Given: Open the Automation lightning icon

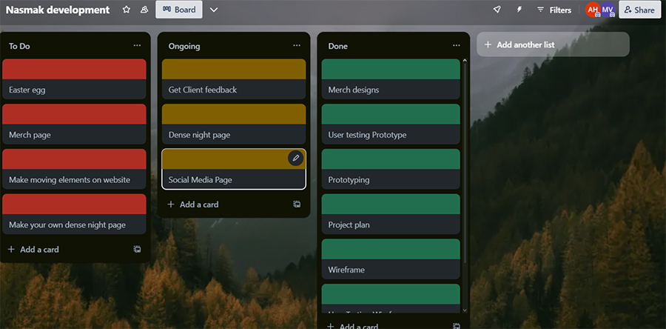Looking at the screenshot, I should click(519, 10).
